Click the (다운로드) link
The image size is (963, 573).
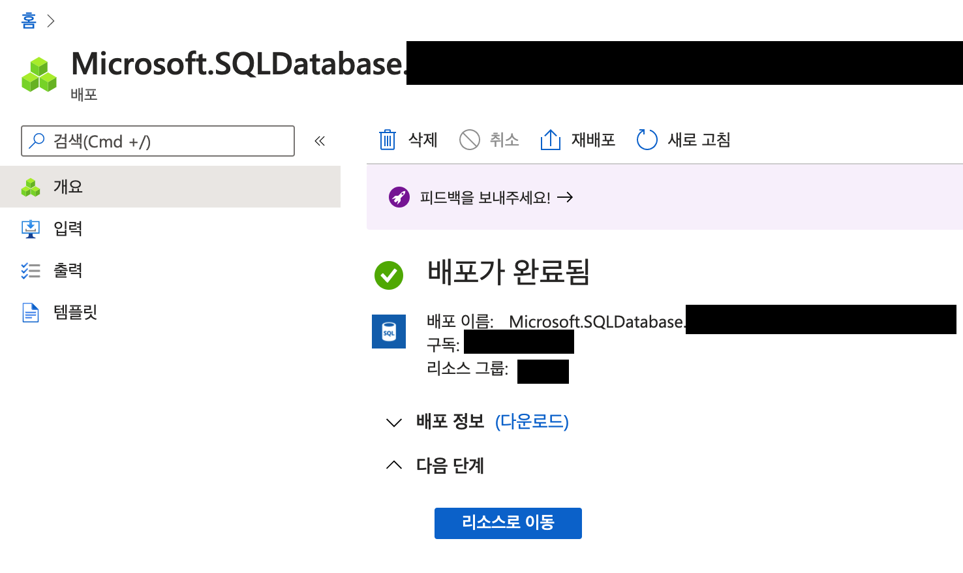[532, 422]
